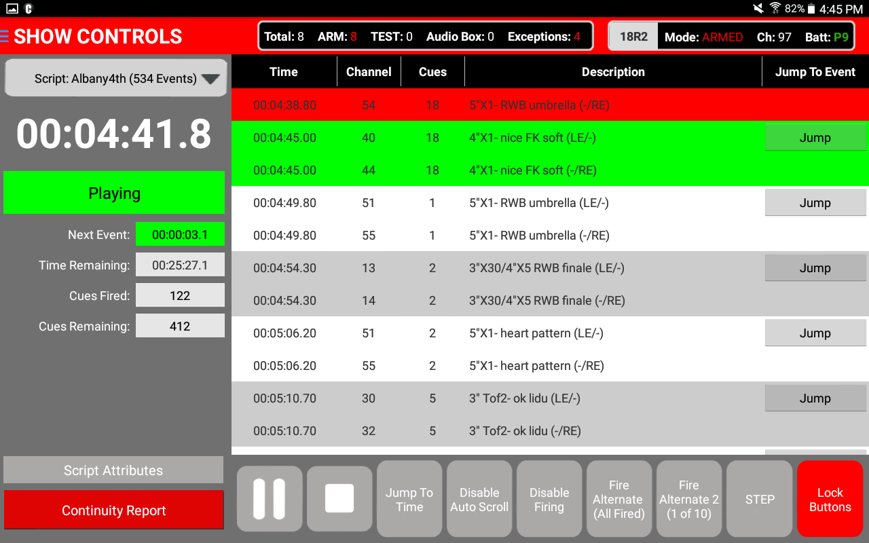Screen dimensions: 869x543
Task: Select the 18R2 module tab
Action: pyautogui.click(x=633, y=37)
